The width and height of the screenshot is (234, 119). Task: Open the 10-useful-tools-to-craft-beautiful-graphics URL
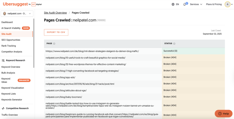(x=85, y=58)
